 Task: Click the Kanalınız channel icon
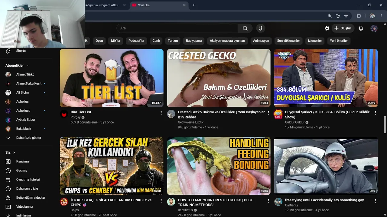tap(8, 162)
